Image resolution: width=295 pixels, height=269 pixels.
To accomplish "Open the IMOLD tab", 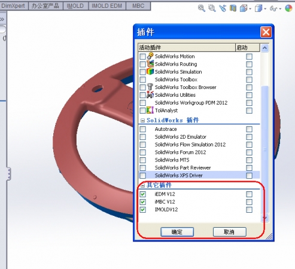I will (75, 6).
